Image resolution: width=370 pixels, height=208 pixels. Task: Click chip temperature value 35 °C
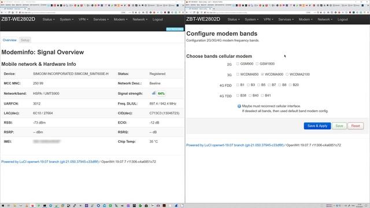coord(154,142)
